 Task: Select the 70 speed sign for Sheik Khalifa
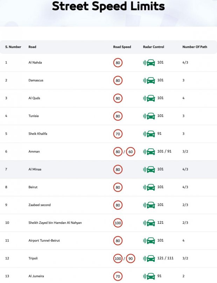(118, 134)
